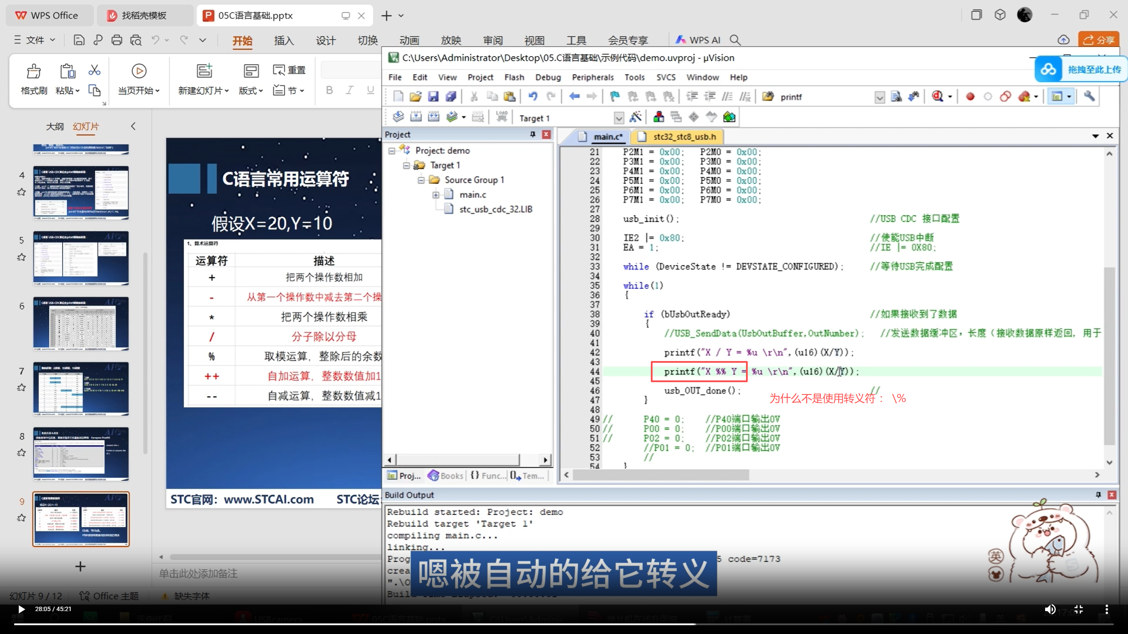Collapse the Source Group 1 folder
Image resolution: width=1128 pixels, height=634 pixels.
point(421,180)
